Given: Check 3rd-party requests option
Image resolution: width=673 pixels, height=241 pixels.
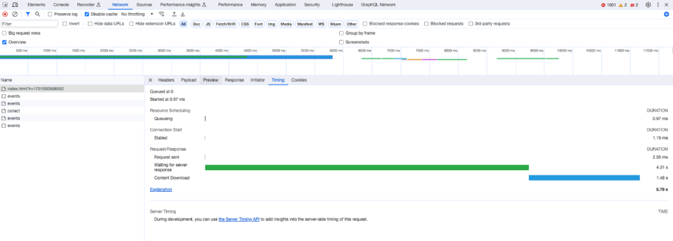Looking at the screenshot, I should [471, 24].
